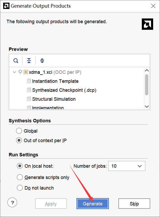Choose Generate scripts only option
Viewport: 160px width, 217px height.
click(x=20, y=177)
